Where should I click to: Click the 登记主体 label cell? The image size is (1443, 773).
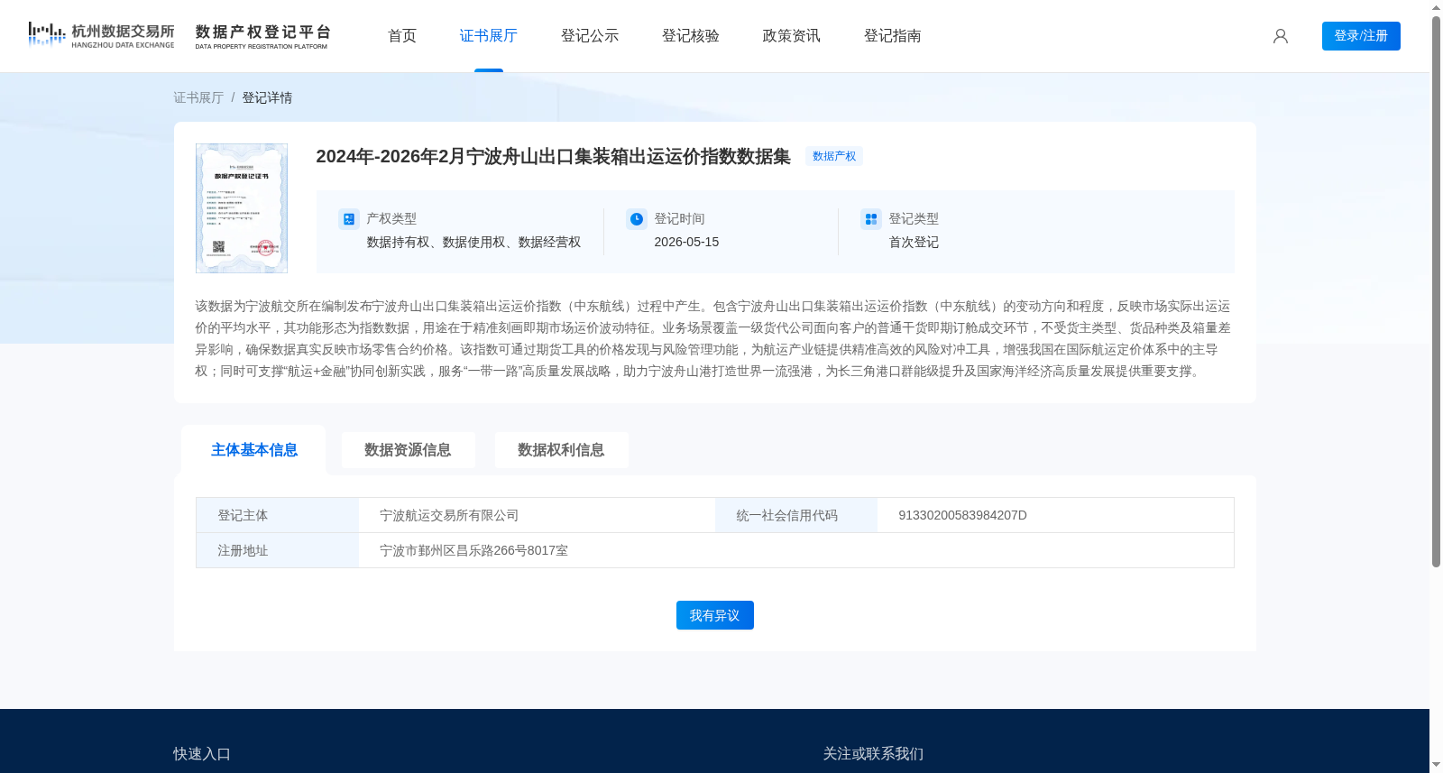278,515
